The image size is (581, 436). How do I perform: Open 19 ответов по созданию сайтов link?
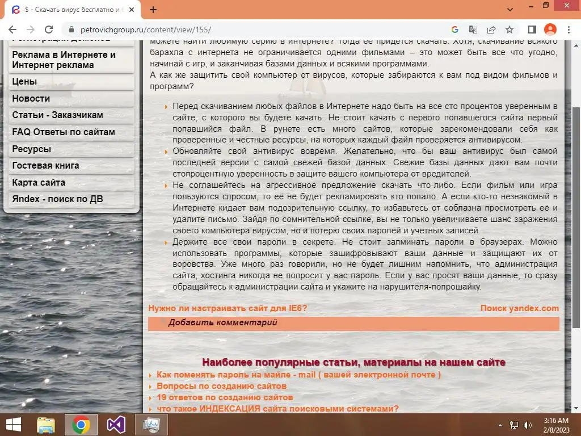pyautogui.click(x=225, y=397)
